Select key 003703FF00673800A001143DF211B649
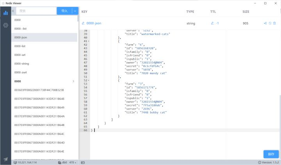 (44, 108)
